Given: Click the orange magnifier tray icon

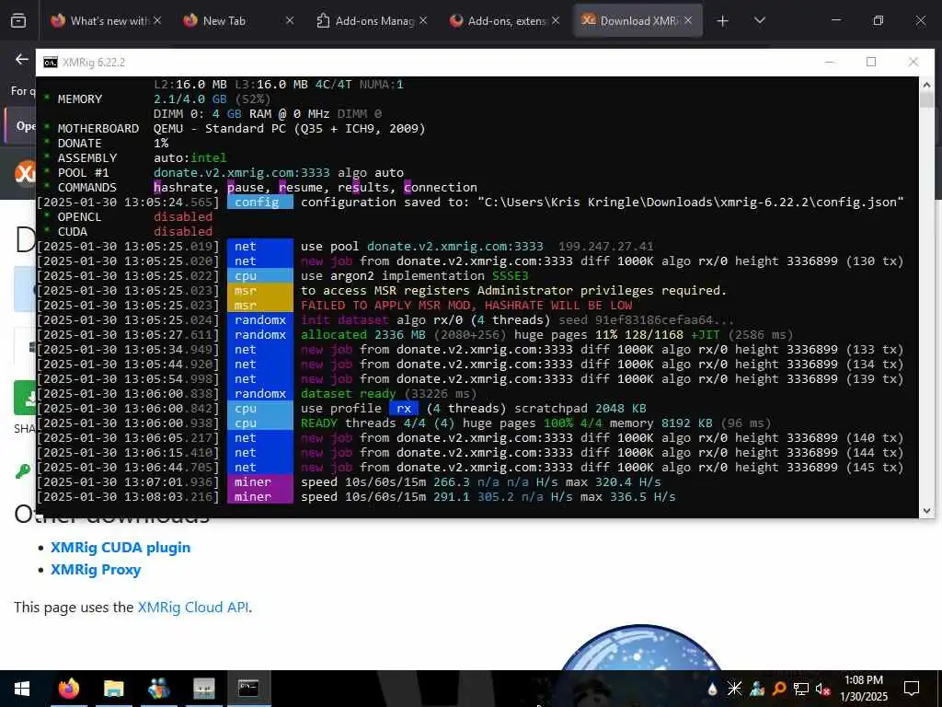Looking at the screenshot, I should pyautogui.click(x=779, y=689).
